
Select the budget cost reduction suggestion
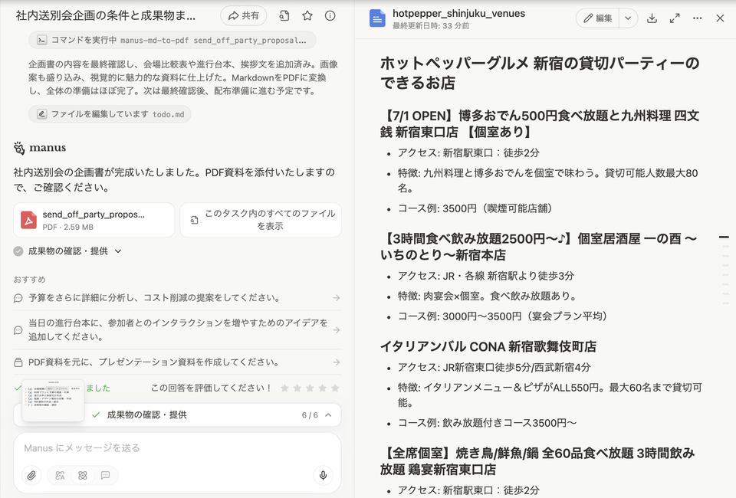pos(176,298)
